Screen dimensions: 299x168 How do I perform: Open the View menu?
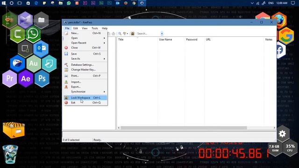click(x=85, y=28)
